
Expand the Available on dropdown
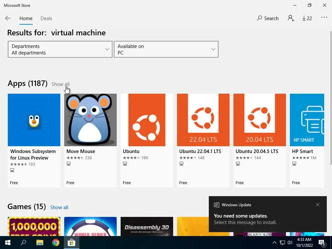(166, 49)
